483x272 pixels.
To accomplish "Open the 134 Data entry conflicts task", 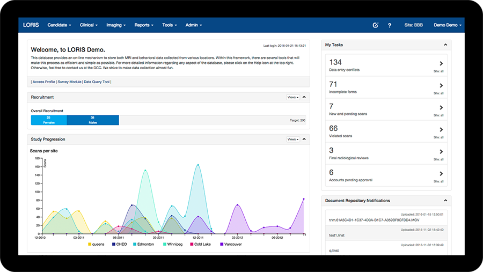I will (386, 65).
